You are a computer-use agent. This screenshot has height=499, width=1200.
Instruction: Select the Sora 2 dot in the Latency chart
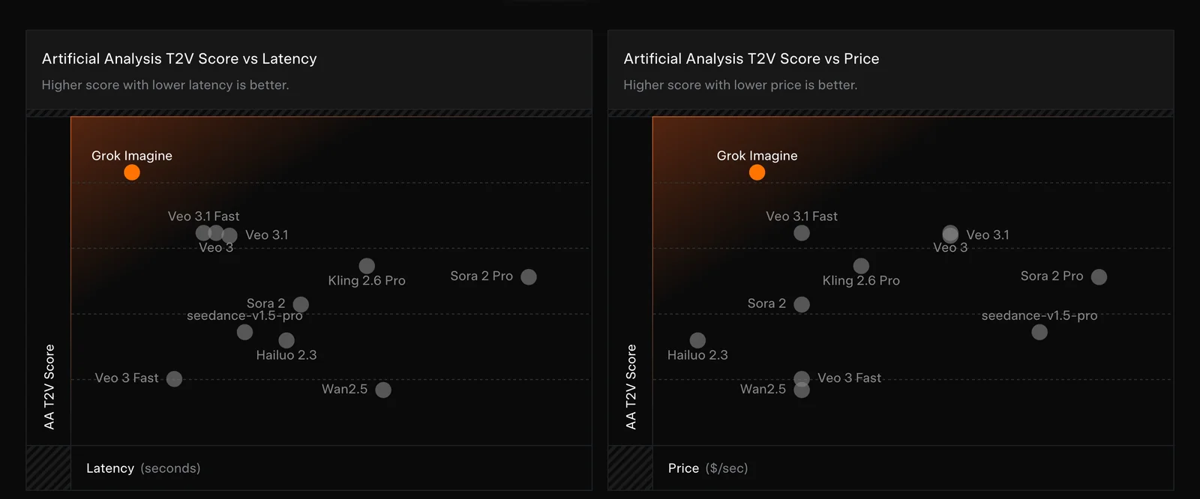coord(301,304)
